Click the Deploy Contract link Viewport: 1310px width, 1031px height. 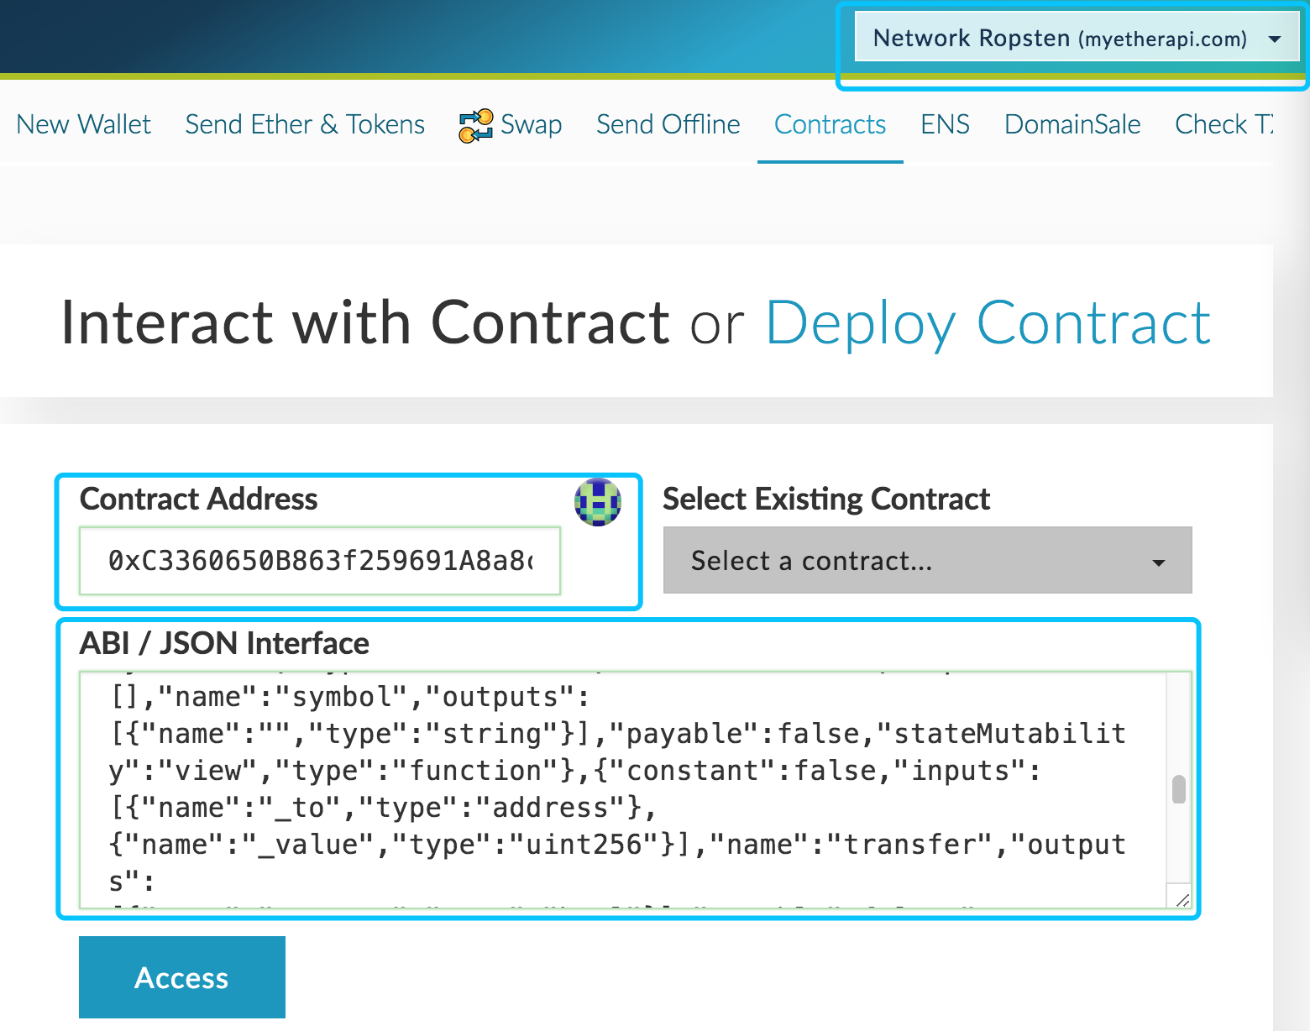pyautogui.click(x=988, y=323)
